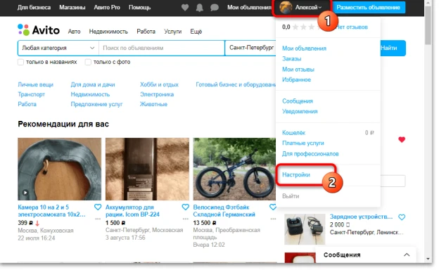This screenshot has height=270, width=439.
Task: Choose Мои отзывы in account dropdown
Action: tap(298, 70)
